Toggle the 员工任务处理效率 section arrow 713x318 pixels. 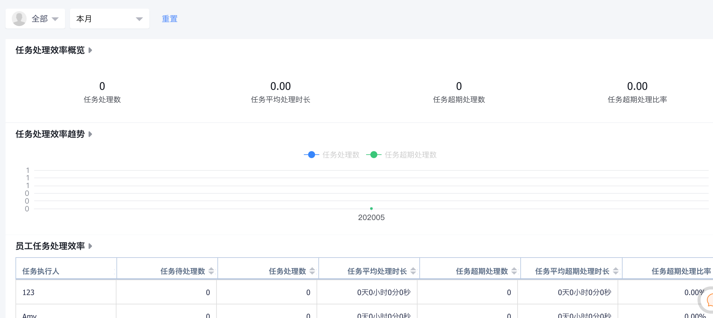(x=90, y=246)
